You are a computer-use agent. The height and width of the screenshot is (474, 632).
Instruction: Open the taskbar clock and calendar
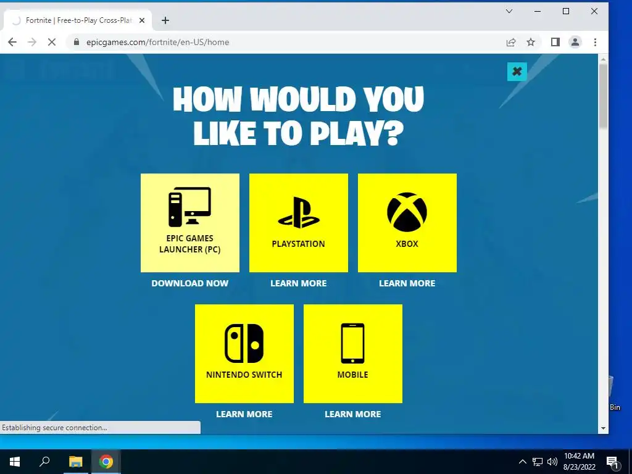click(579, 462)
